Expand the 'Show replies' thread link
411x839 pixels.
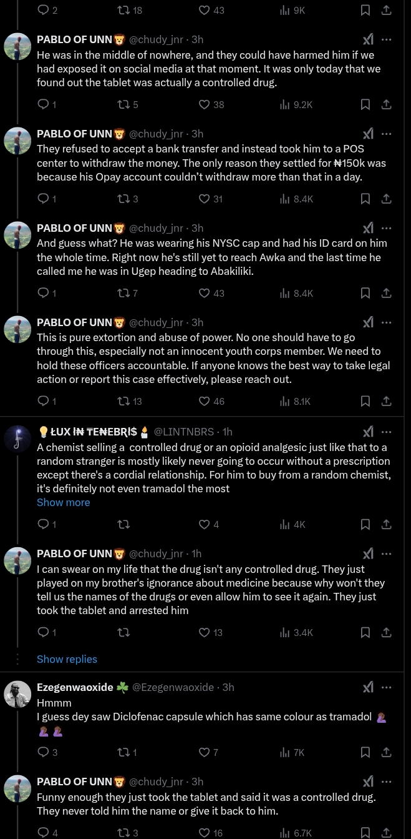pos(67,659)
